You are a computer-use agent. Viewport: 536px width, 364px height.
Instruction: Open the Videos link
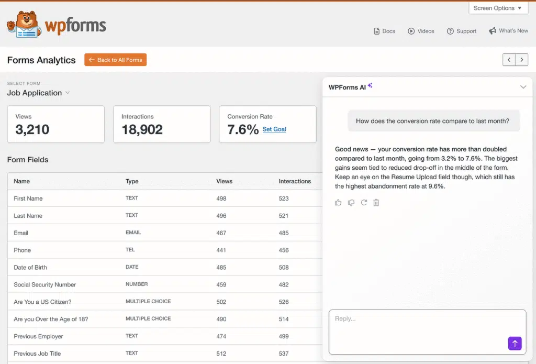(x=421, y=31)
